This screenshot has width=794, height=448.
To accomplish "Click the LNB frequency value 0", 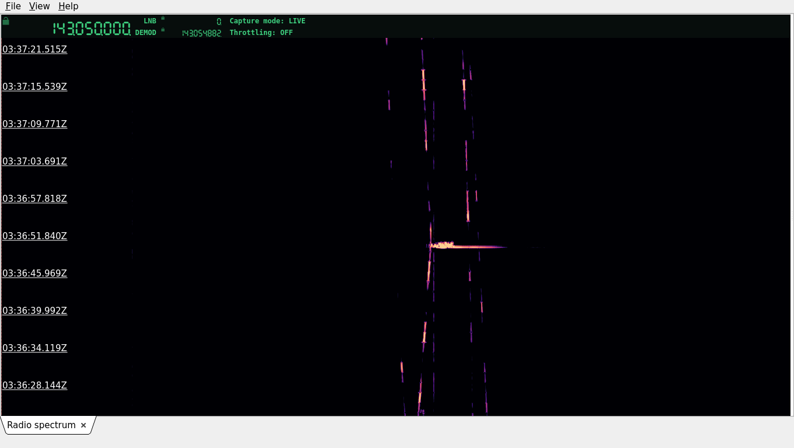I will [219, 22].
